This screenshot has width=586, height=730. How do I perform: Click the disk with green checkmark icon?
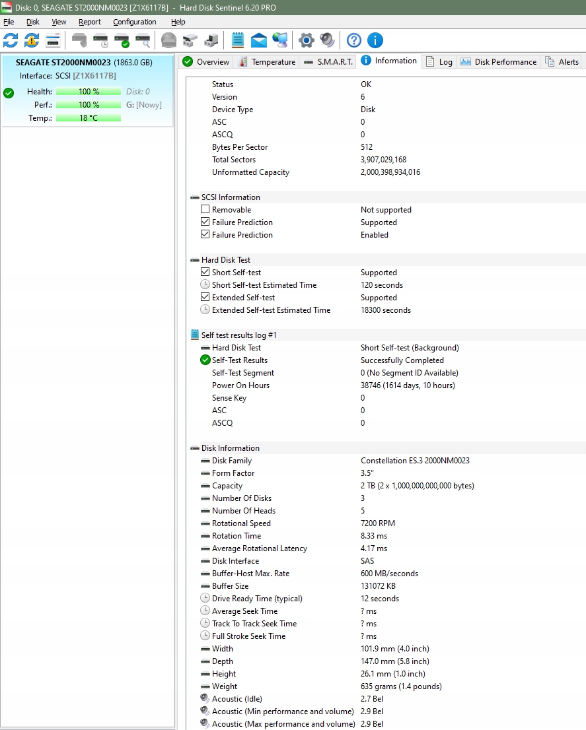[122, 40]
